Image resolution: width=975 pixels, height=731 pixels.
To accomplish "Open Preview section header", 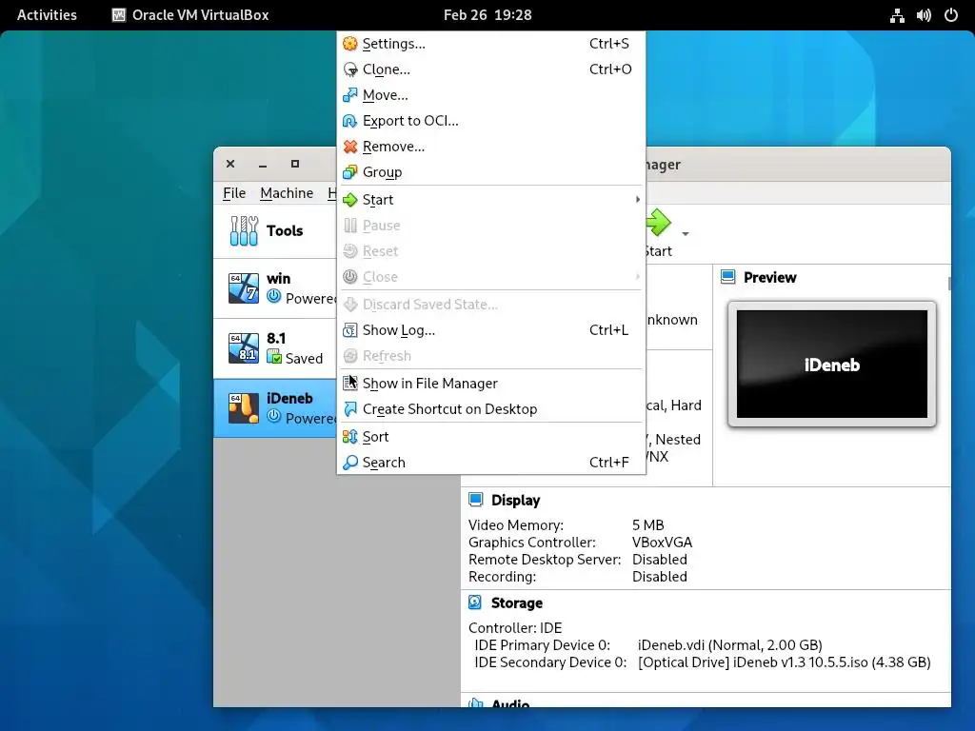I will [x=769, y=277].
